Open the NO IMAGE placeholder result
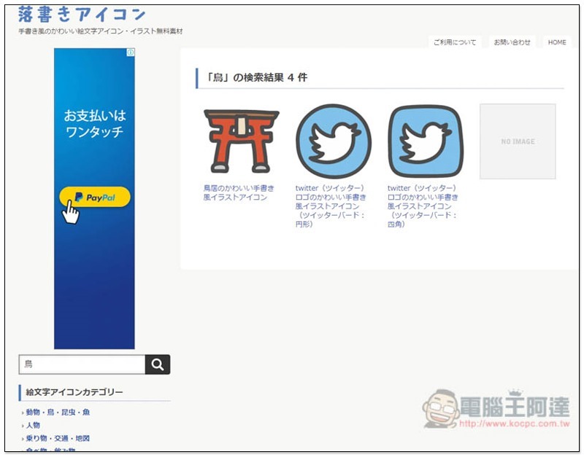584x457 pixels. (518, 141)
